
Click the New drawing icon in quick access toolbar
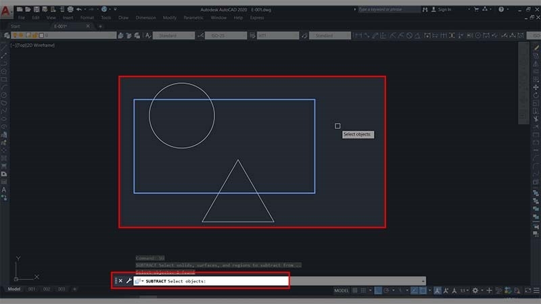tap(20, 9)
